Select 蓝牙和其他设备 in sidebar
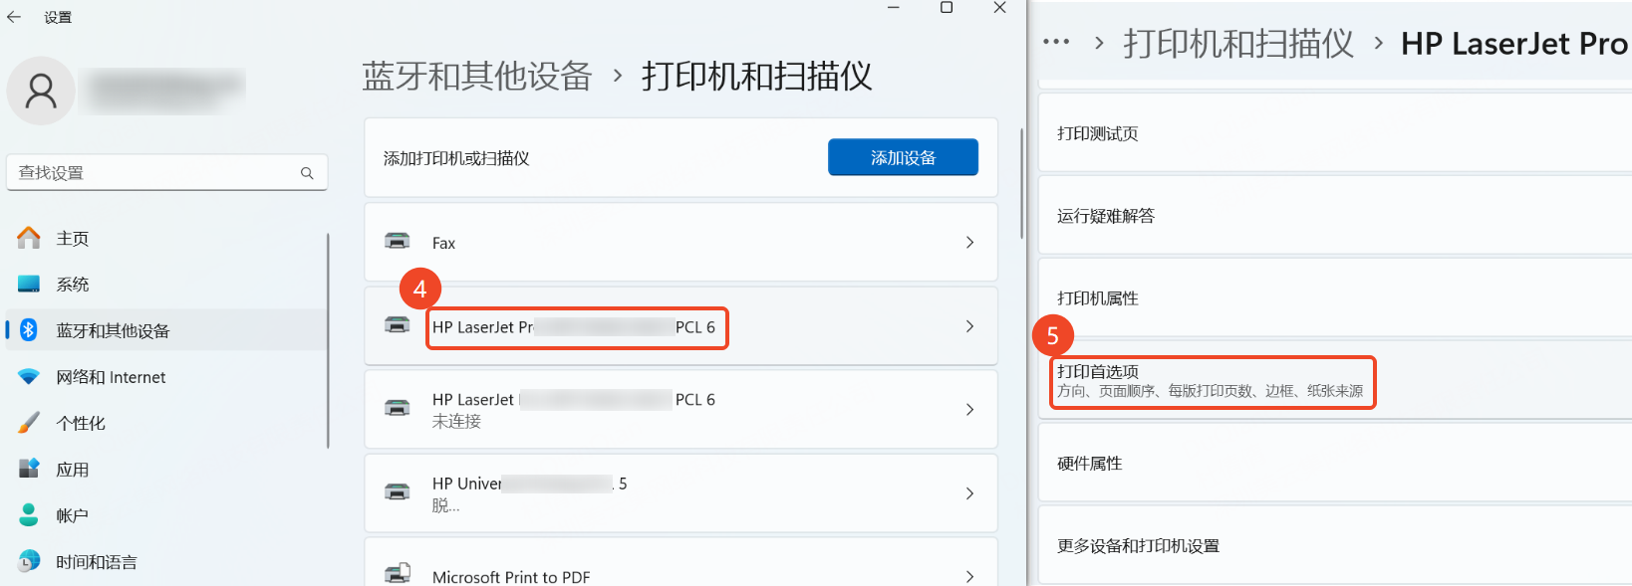This screenshot has width=1632, height=586. coord(166,330)
